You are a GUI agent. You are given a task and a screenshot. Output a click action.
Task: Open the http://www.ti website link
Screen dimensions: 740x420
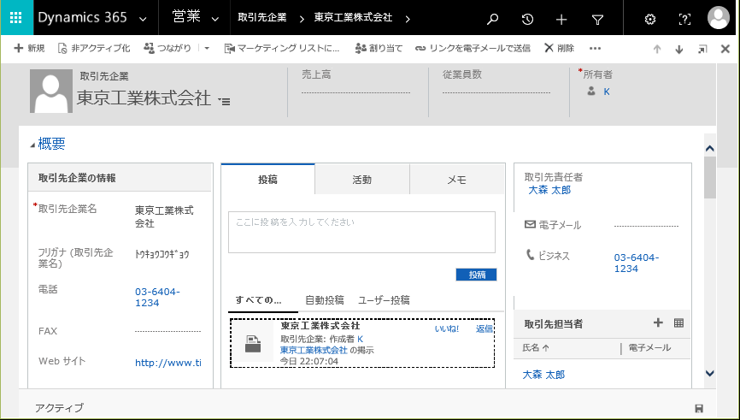tap(168, 363)
